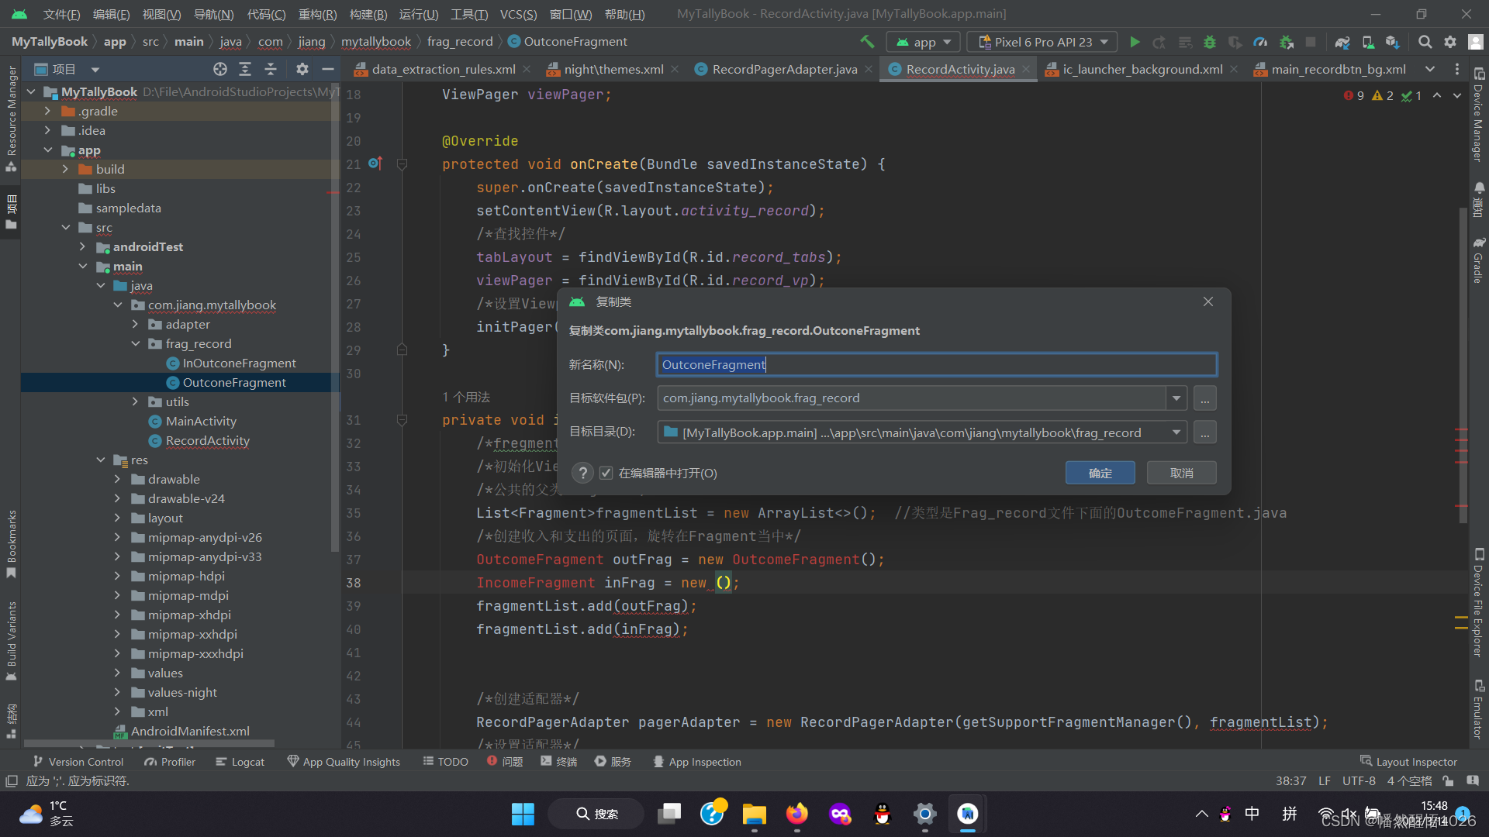Switch to RecordPagerAdapter.java tab
Viewport: 1489px width, 837px height.
click(784, 69)
